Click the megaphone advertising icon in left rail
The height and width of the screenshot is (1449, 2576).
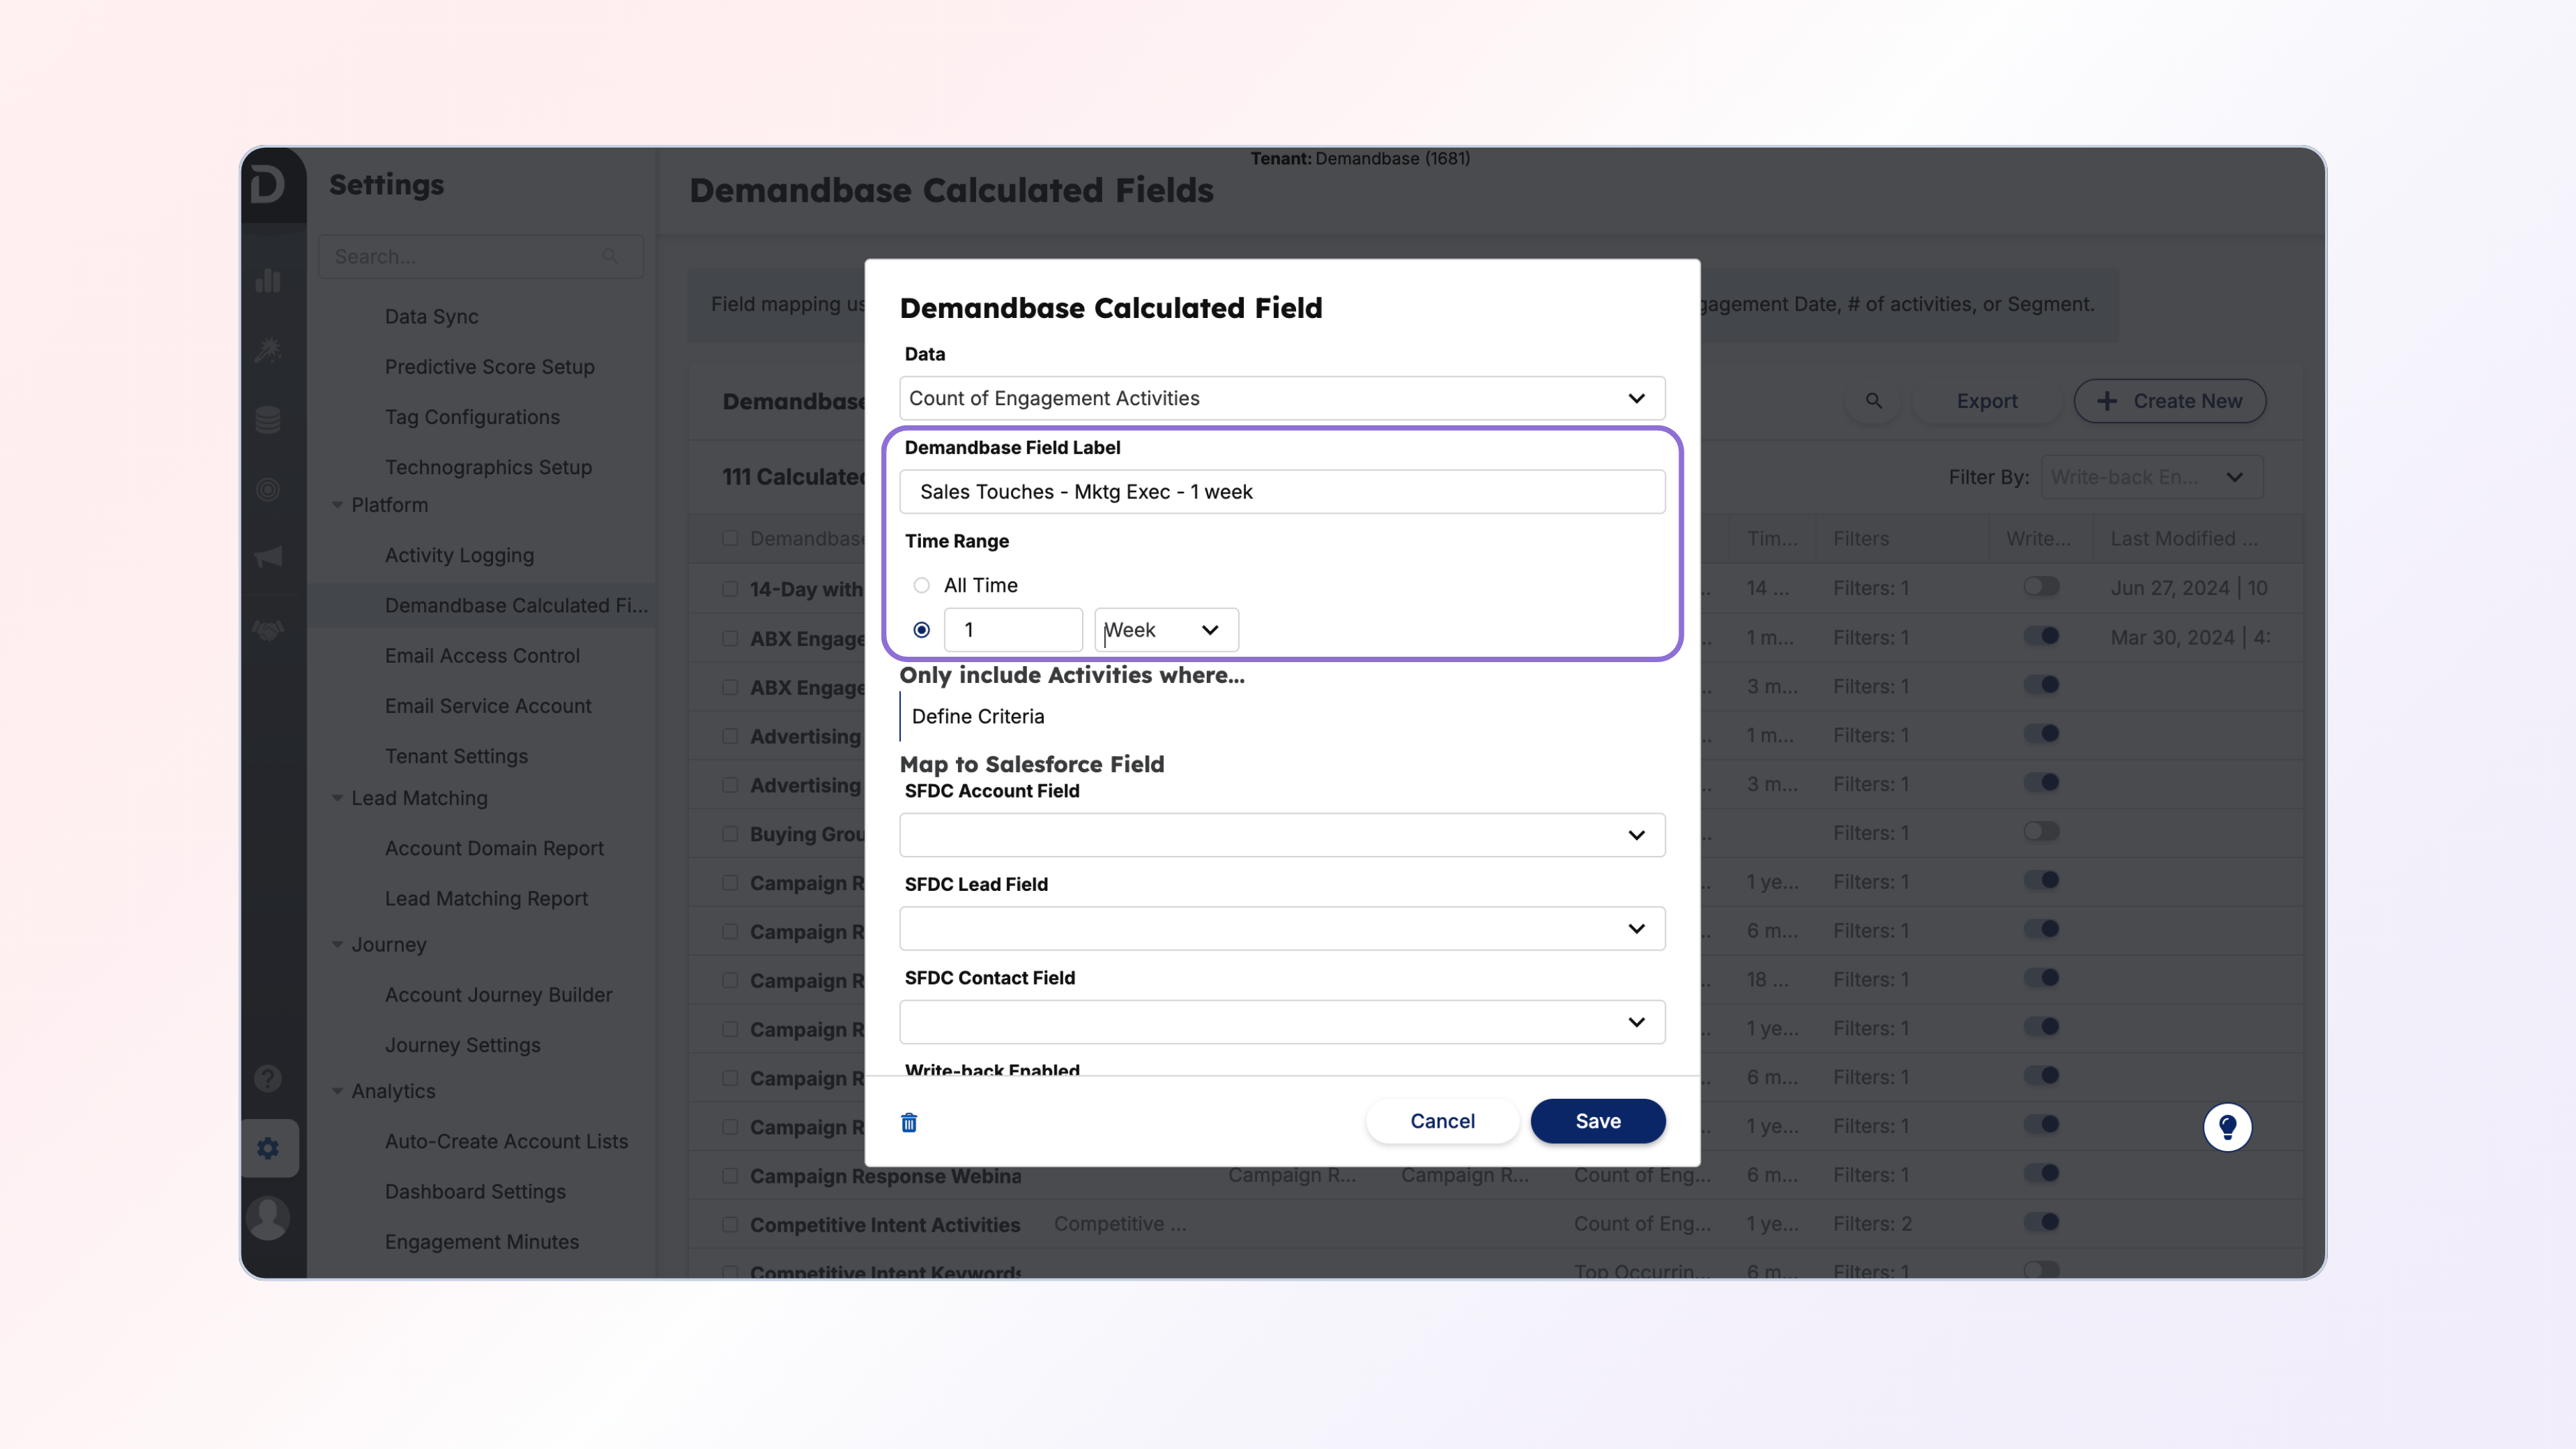tap(268, 557)
